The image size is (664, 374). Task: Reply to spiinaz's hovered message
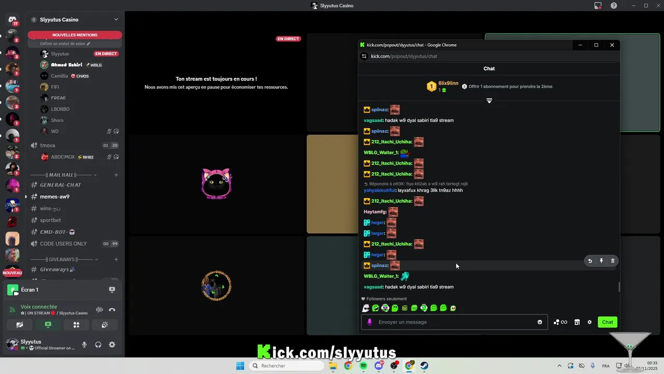point(590,261)
